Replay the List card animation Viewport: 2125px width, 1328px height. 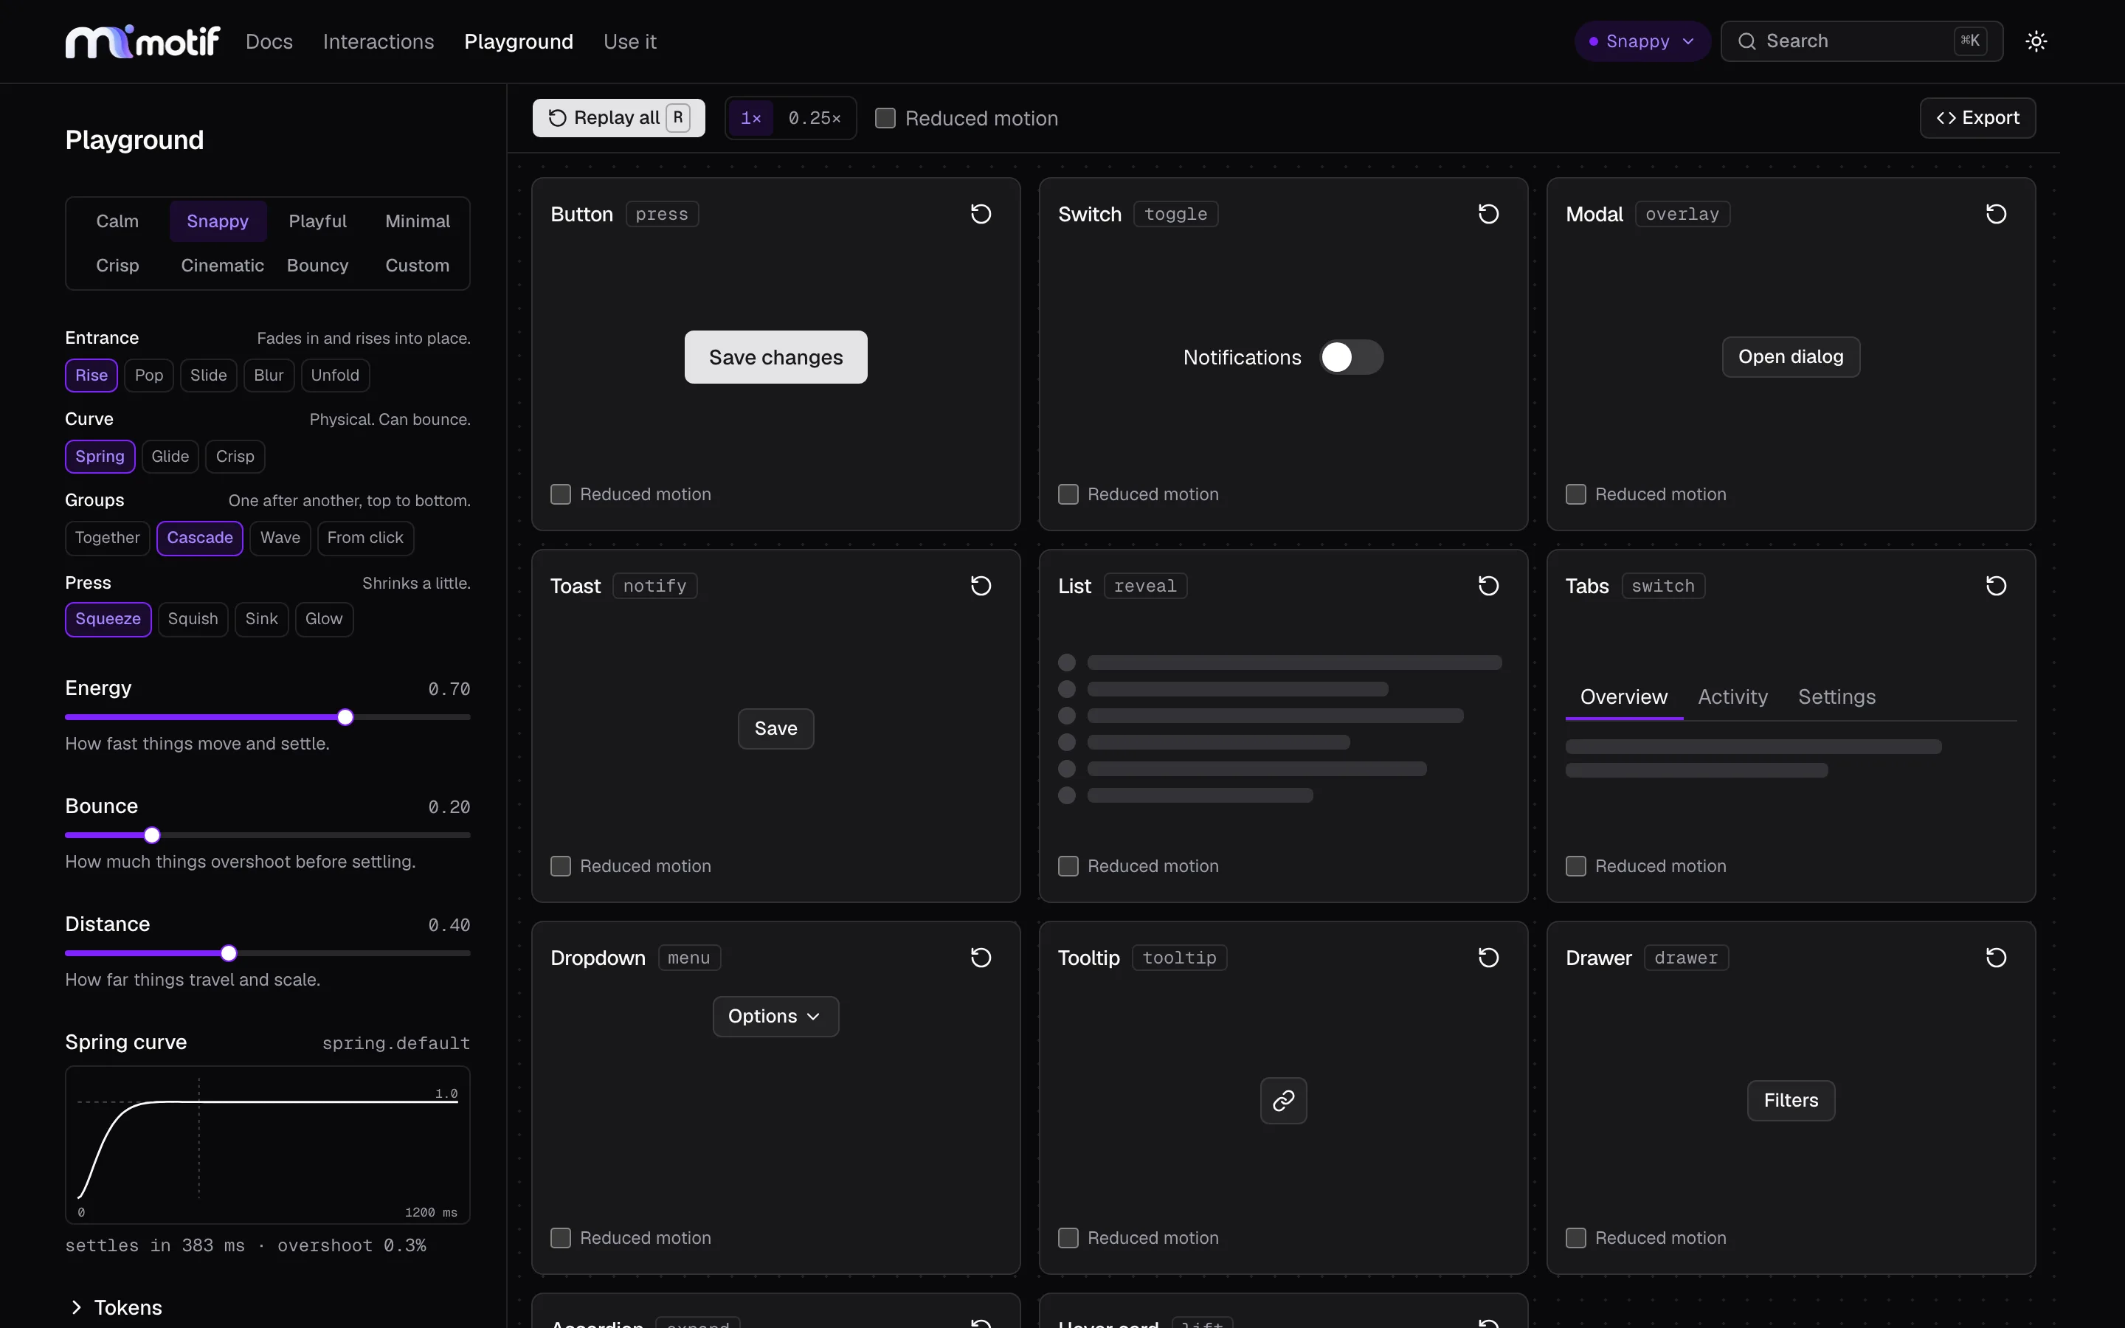pyautogui.click(x=1488, y=586)
